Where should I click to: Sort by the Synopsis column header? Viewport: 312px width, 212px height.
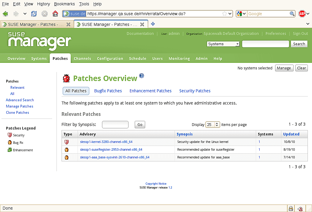click(185, 134)
